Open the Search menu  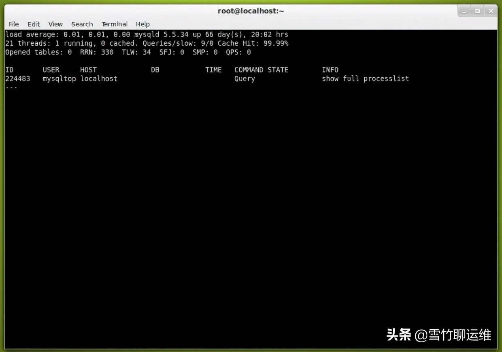[82, 24]
